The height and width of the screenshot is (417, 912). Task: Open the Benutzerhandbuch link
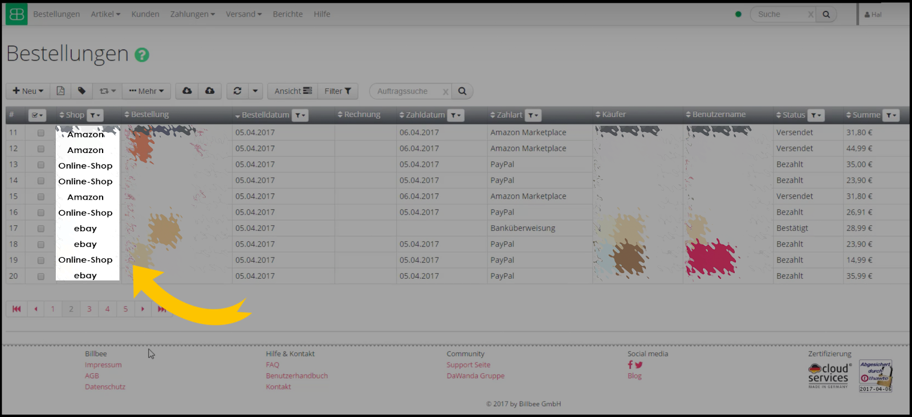point(297,376)
